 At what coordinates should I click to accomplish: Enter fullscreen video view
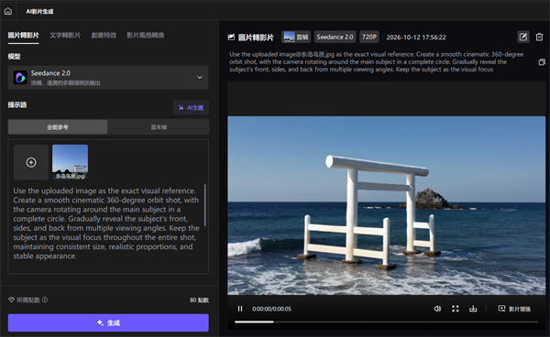tap(456, 309)
